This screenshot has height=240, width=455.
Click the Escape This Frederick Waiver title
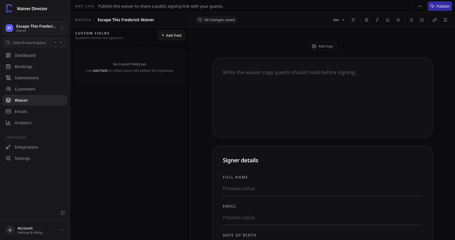[126, 20]
